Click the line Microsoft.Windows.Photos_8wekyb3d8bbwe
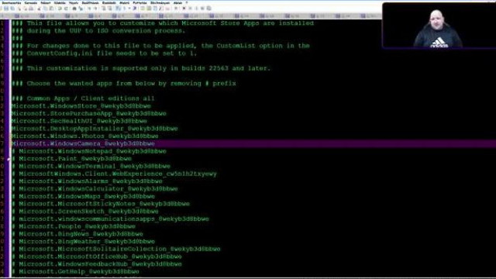The height and width of the screenshot is (279, 496). [x=85, y=136]
